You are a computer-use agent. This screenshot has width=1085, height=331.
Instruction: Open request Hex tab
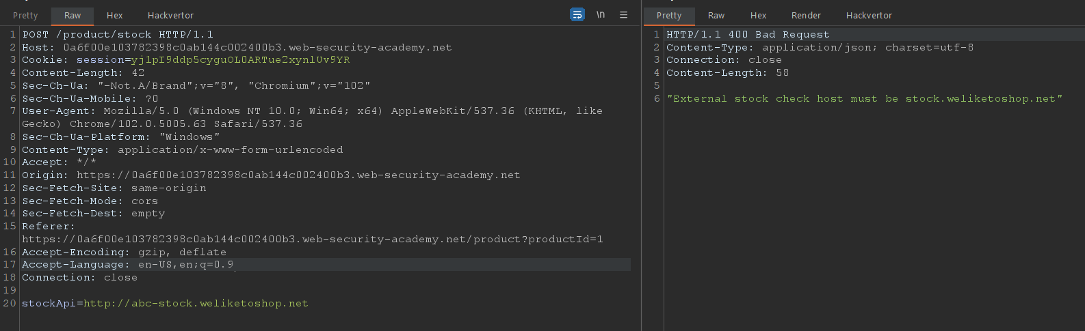(x=114, y=16)
